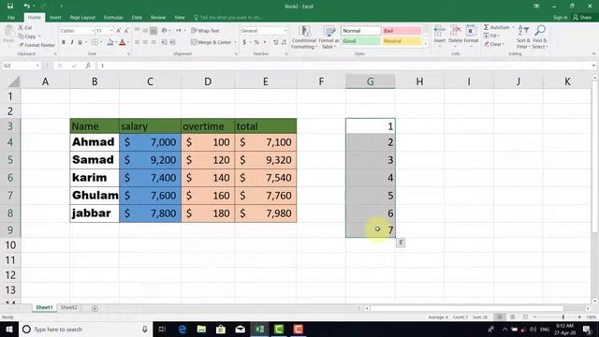The width and height of the screenshot is (599, 337).
Task: Toggle Wrap Text
Action: (x=205, y=31)
